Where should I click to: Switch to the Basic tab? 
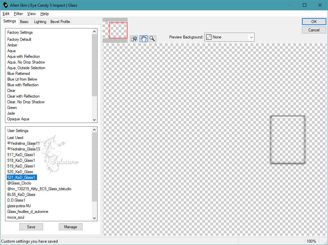[24, 22]
